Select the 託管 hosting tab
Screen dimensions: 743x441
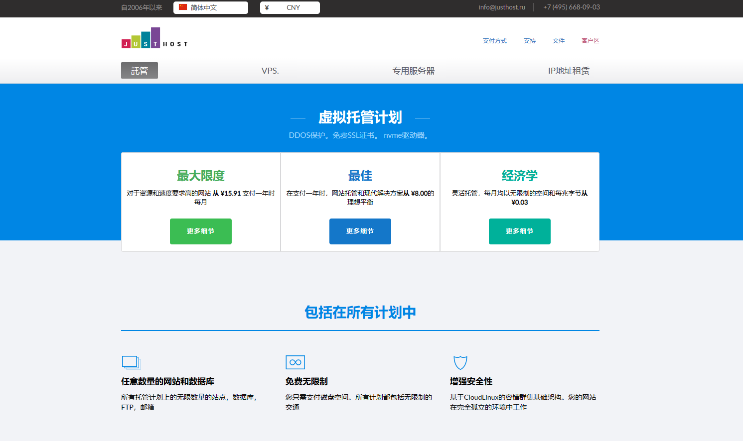point(140,71)
